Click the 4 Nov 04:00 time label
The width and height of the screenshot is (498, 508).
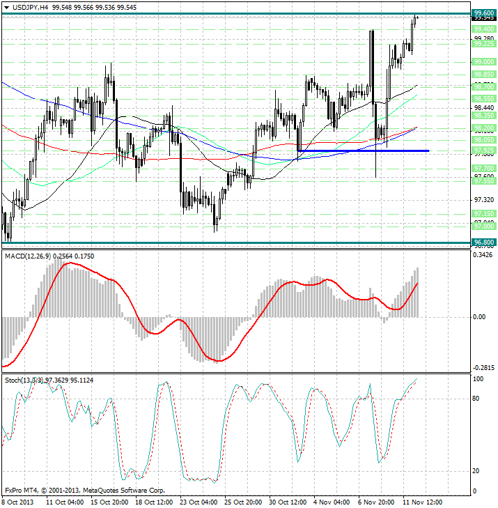[x=332, y=502]
